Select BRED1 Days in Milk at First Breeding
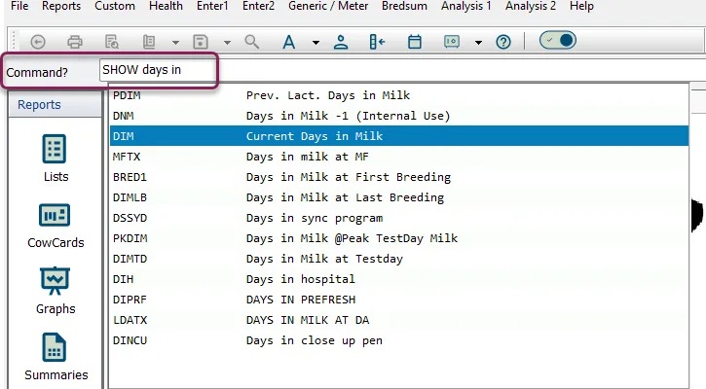Screen dimensions: 706x389 (x=399, y=177)
